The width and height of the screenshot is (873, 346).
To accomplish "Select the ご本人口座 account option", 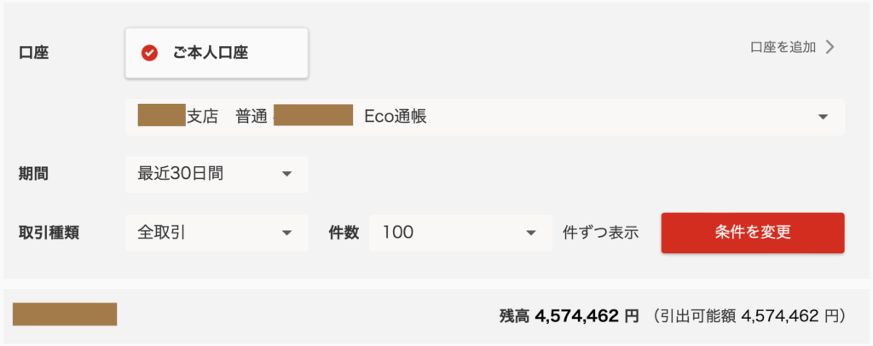I will pyautogui.click(x=217, y=53).
